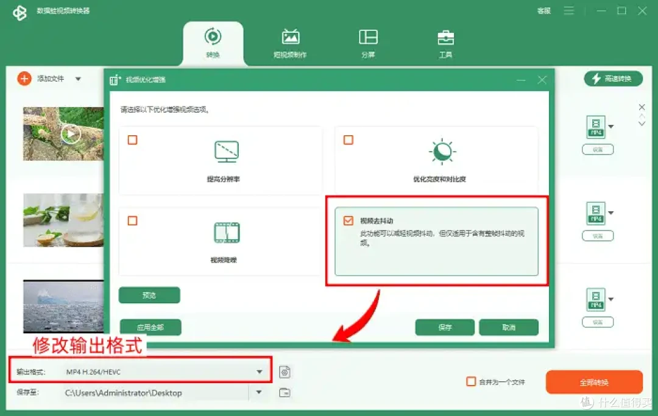Image resolution: width=658 pixels, height=416 pixels.
Task: Check the 提高分辨率 checkbox
Action: point(133,139)
